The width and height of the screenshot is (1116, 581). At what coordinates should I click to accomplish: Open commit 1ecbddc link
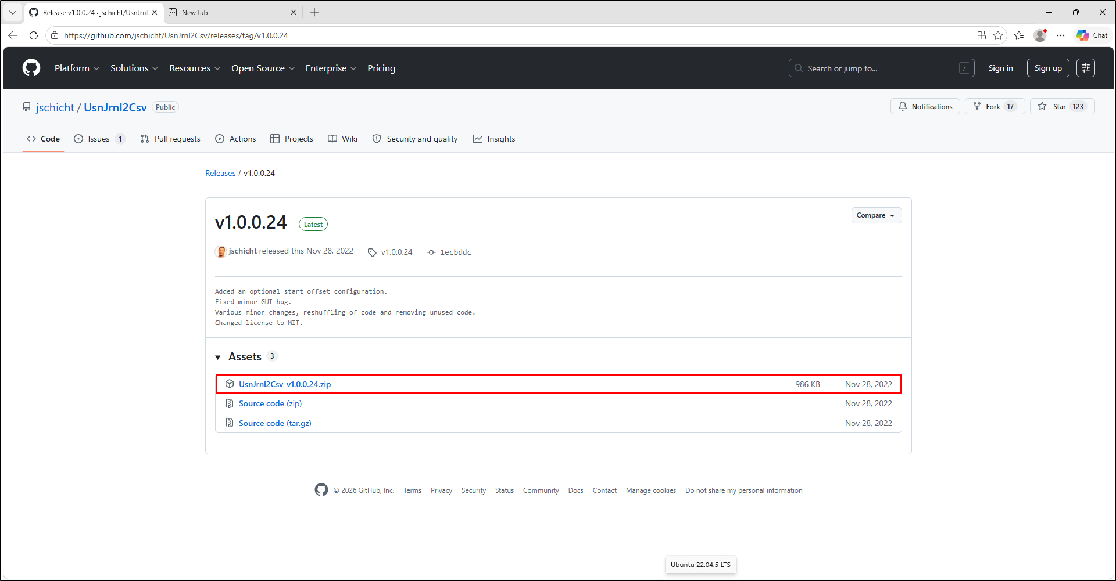tap(456, 252)
